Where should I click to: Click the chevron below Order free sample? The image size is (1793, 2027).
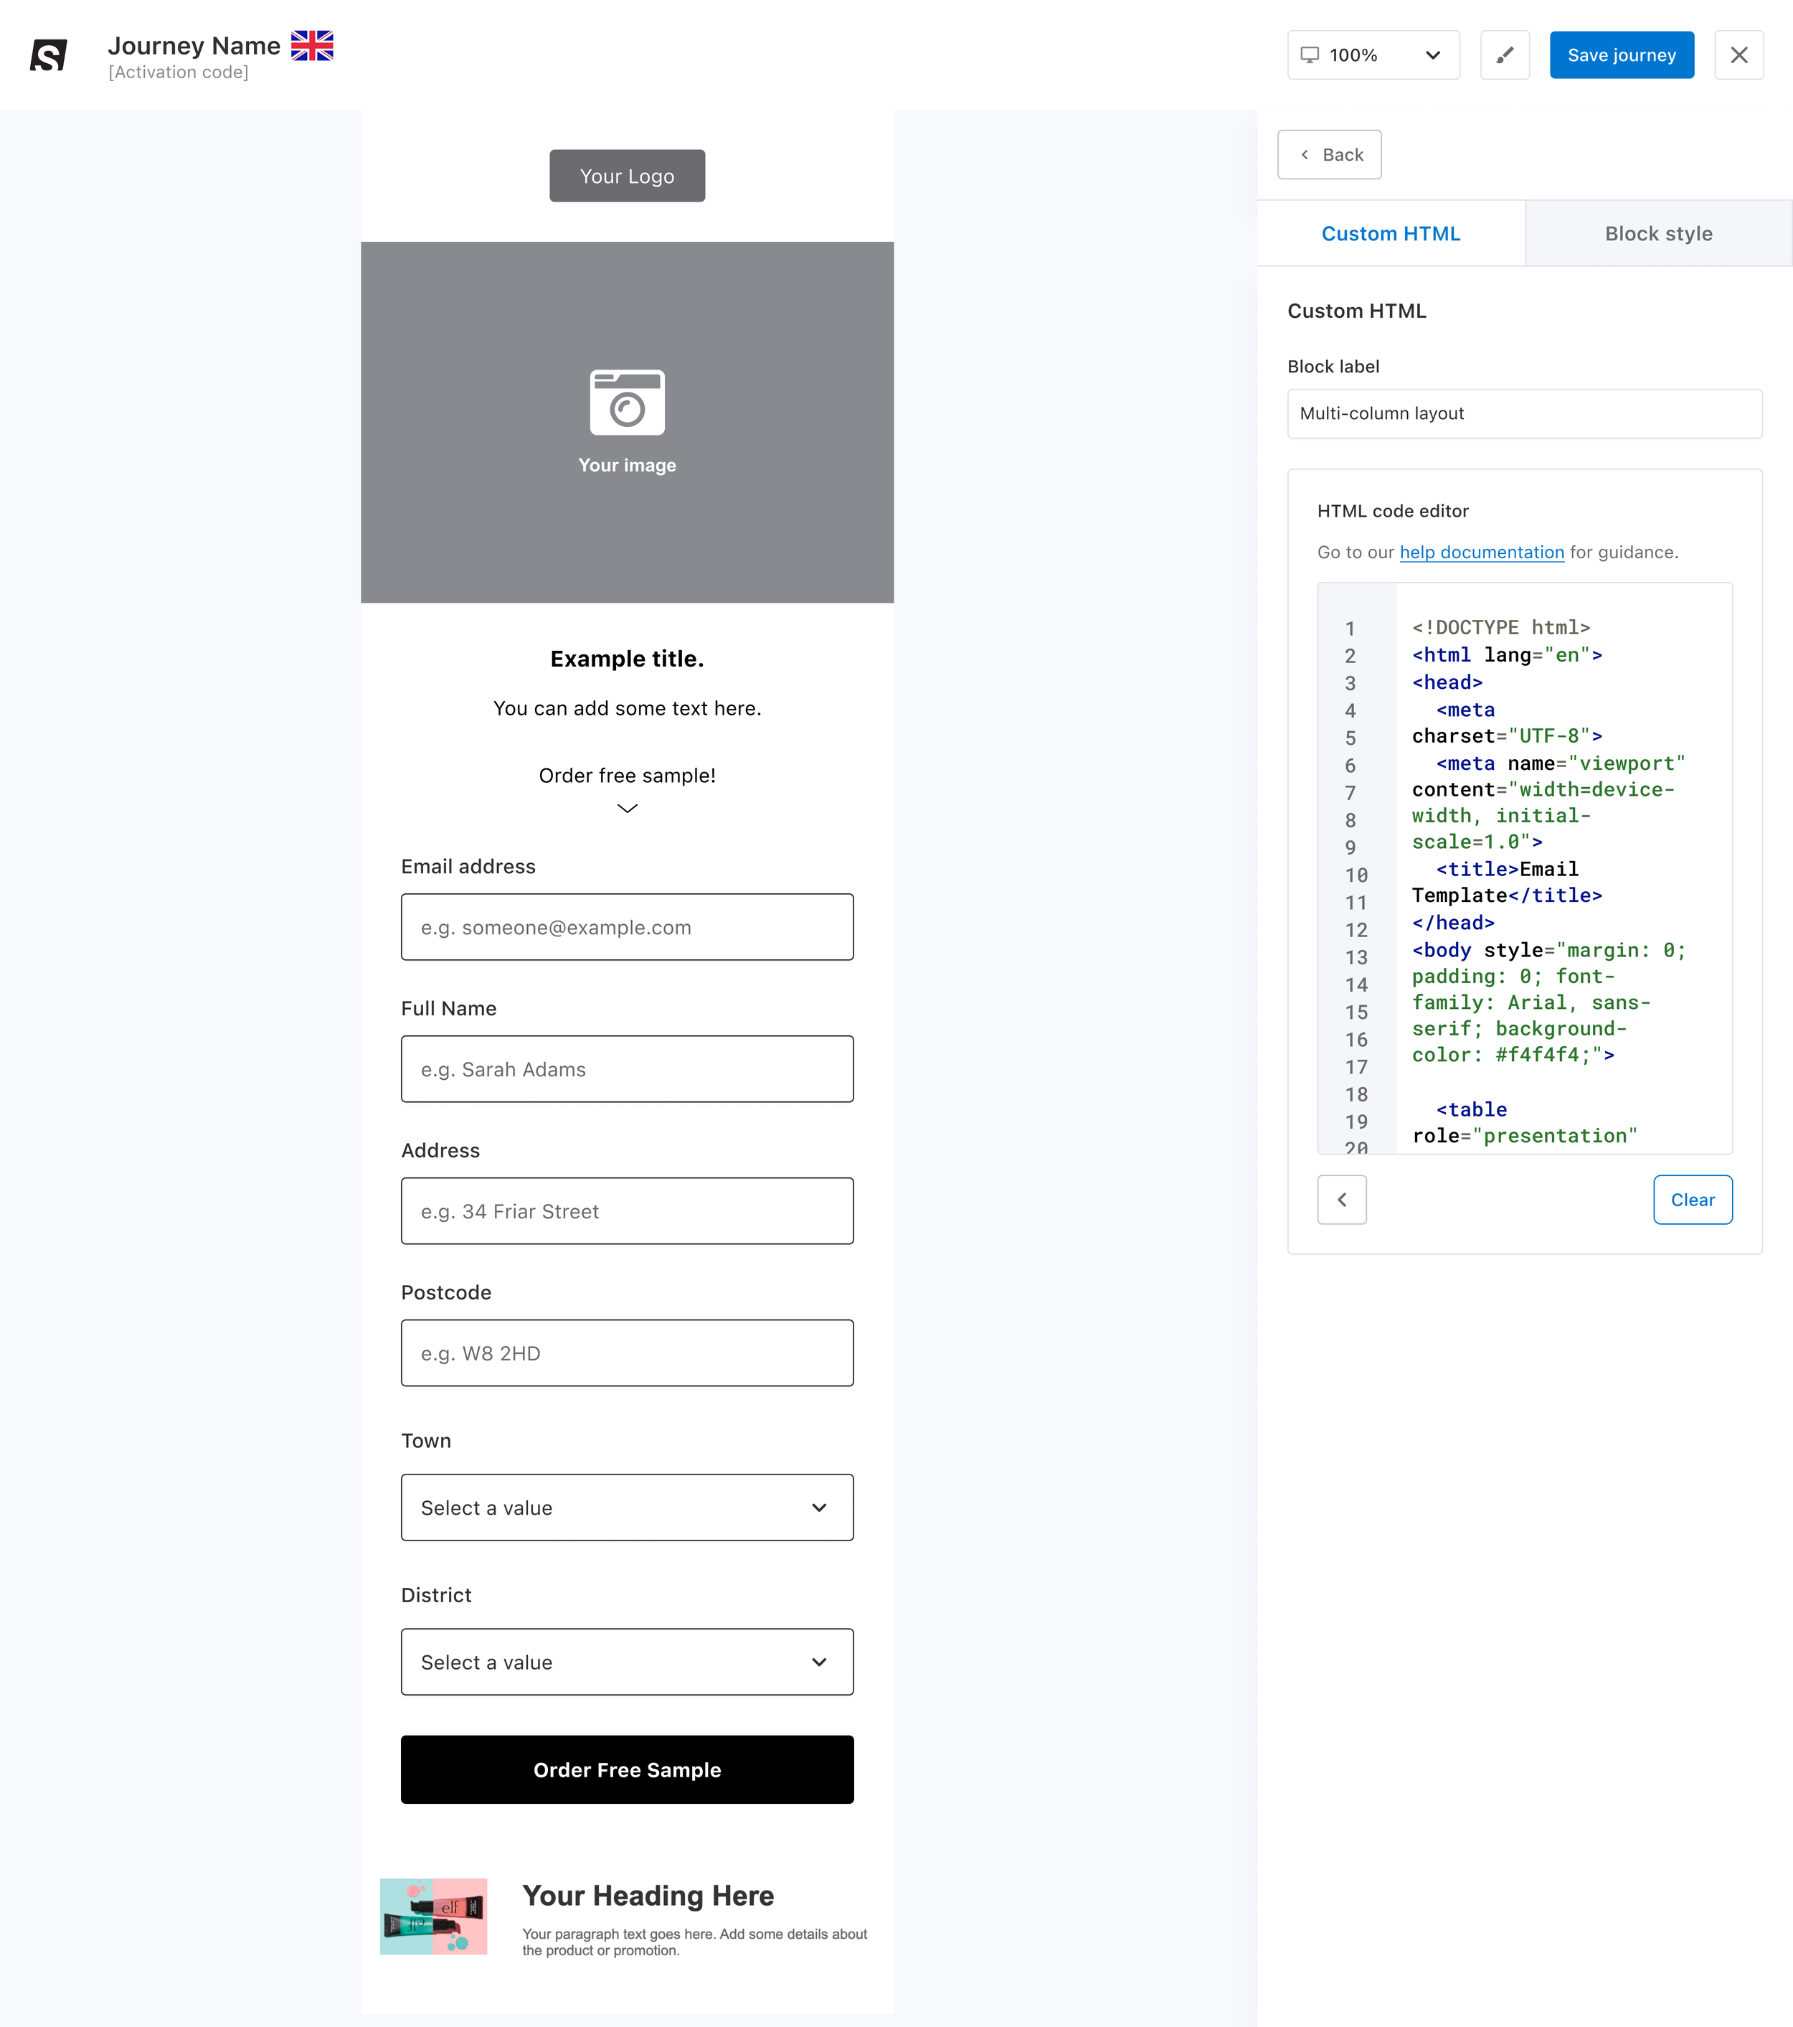click(x=628, y=808)
